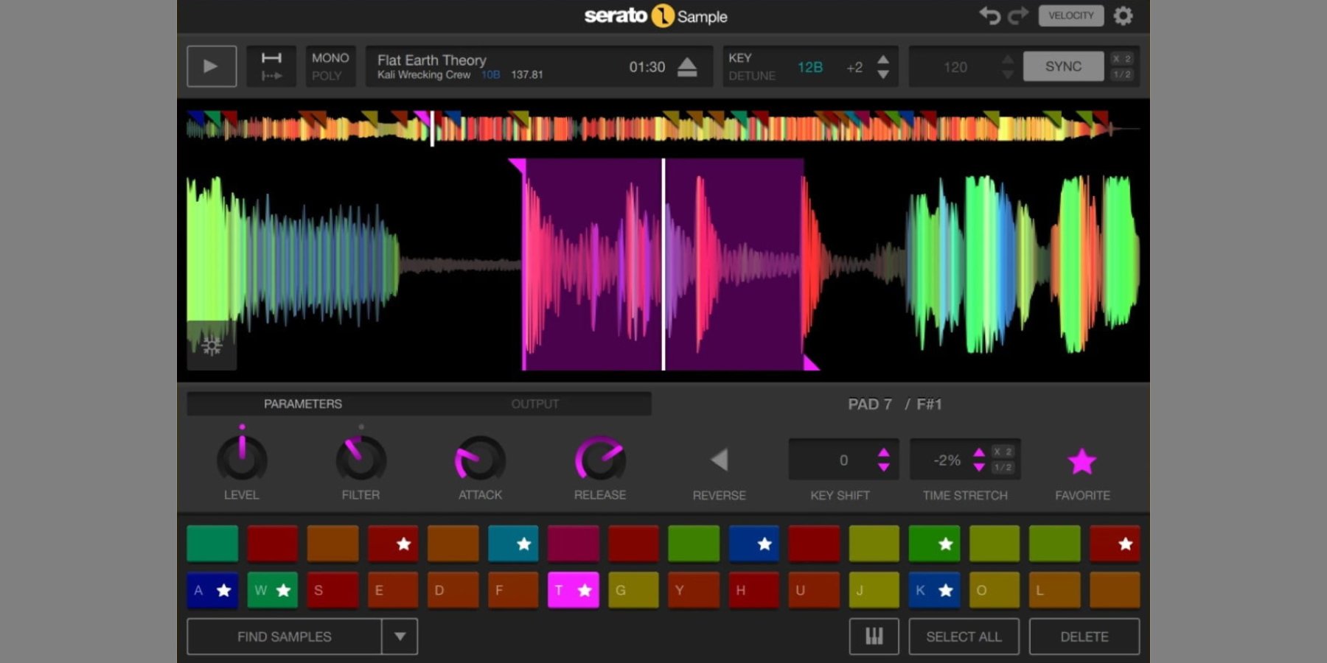Click the RELEASE knob

[x=600, y=460]
